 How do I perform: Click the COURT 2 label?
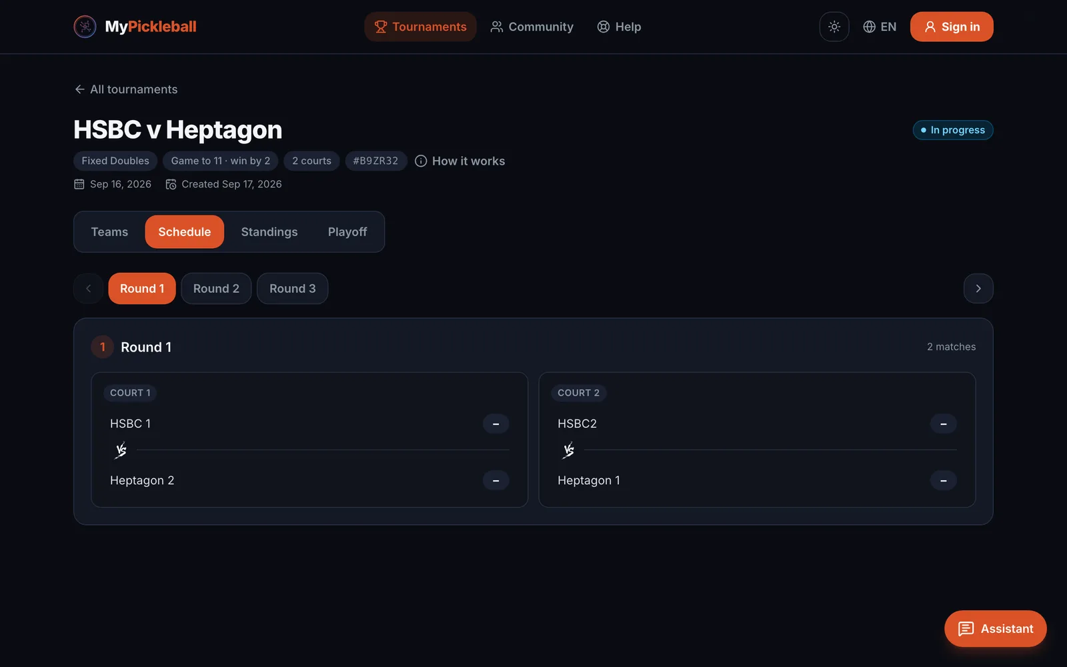coord(578,393)
